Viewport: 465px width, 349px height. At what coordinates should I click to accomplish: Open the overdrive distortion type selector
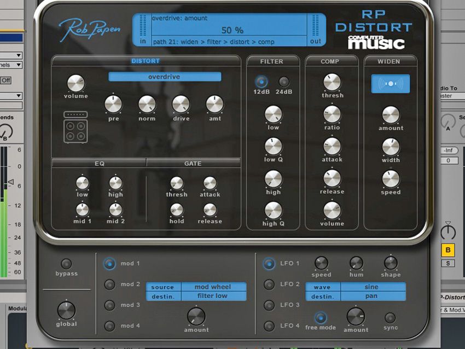click(165, 77)
